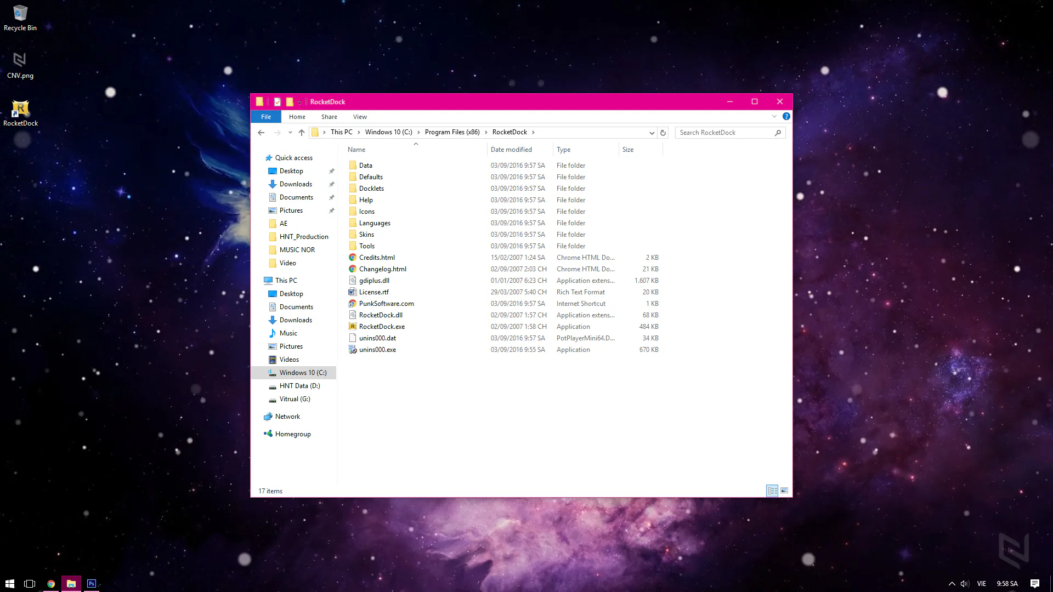Expand the This PC breadcrumb arrow
The width and height of the screenshot is (1053, 592).
point(359,132)
